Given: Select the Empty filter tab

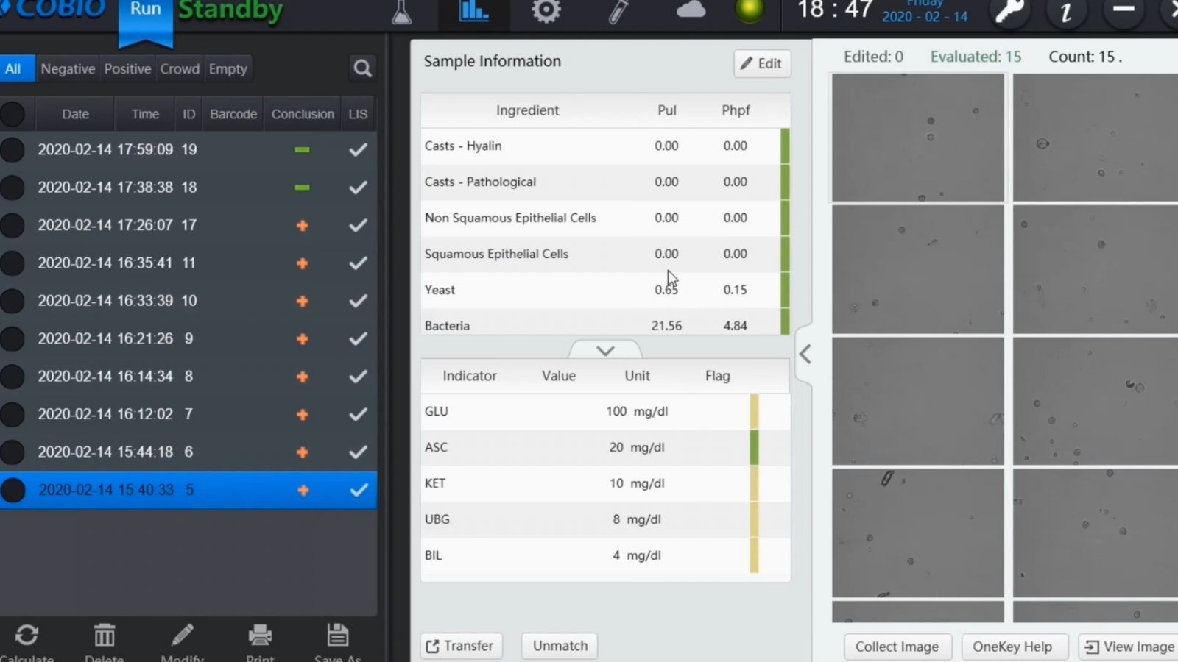Looking at the screenshot, I should pos(228,69).
